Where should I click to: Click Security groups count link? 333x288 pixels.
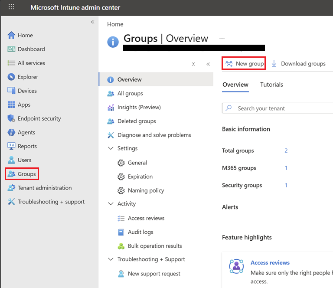(x=286, y=185)
